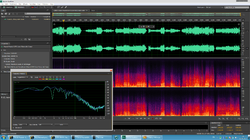Screen dimensions: 250x140
Task: Click the Files panel search field
Action: [37, 14]
